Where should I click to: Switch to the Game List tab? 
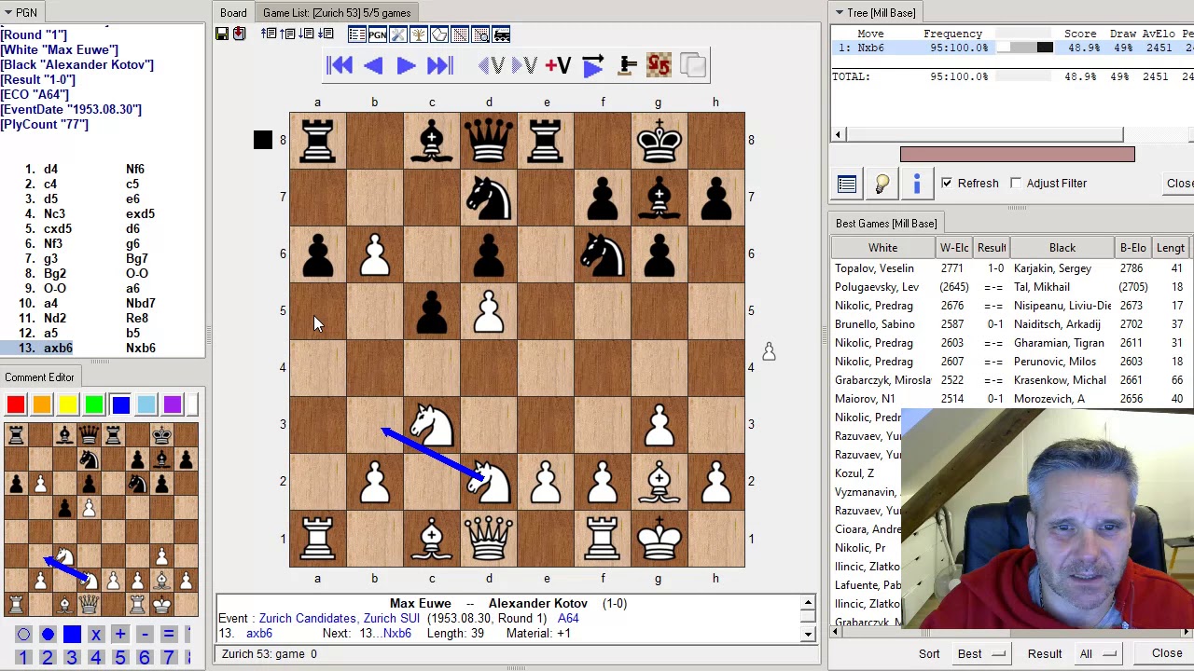[337, 13]
